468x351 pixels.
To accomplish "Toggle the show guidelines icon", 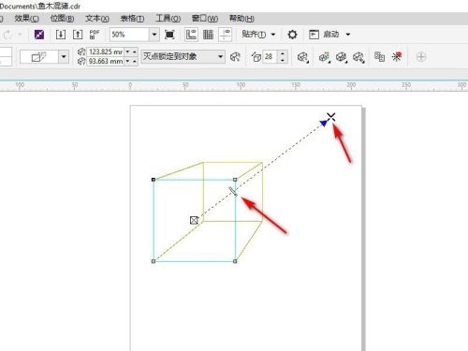I will coord(225,35).
